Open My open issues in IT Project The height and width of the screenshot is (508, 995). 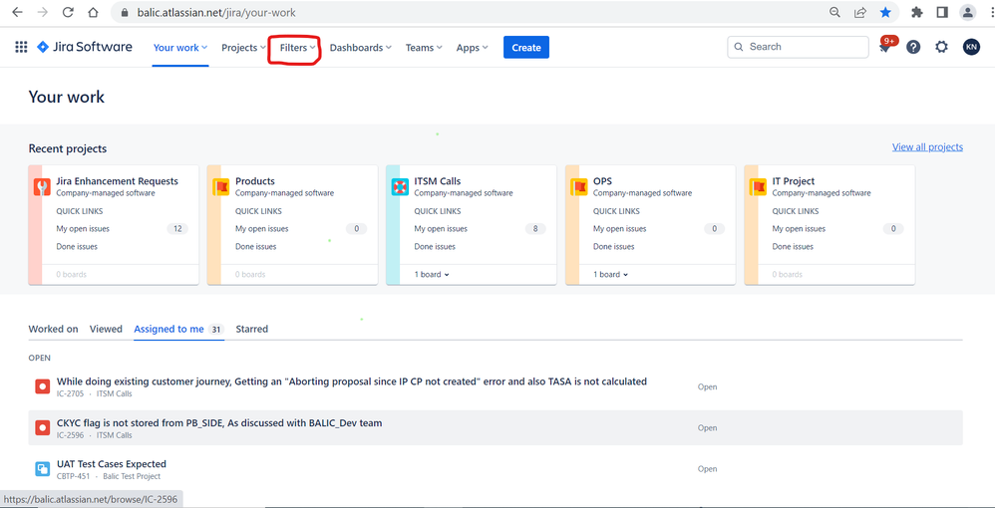(799, 229)
